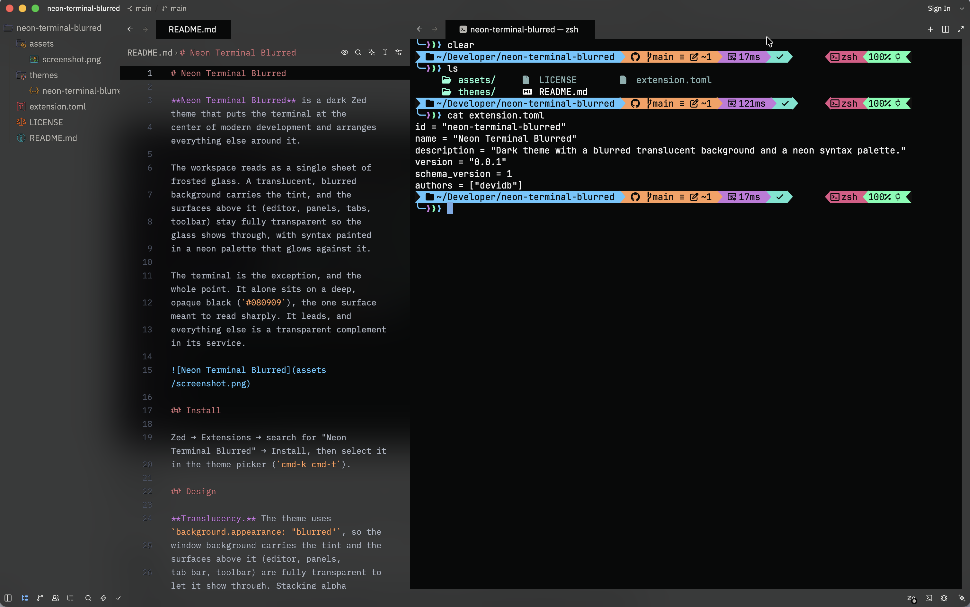
Task: Toggle the Terminal Panel icon in status bar
Action: pos(929,598)
